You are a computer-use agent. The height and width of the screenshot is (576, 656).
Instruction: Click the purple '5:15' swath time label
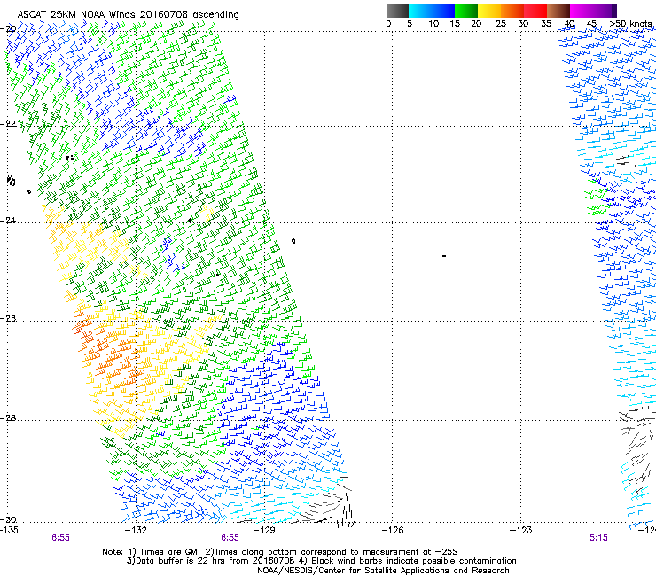(x=598, y=538)
